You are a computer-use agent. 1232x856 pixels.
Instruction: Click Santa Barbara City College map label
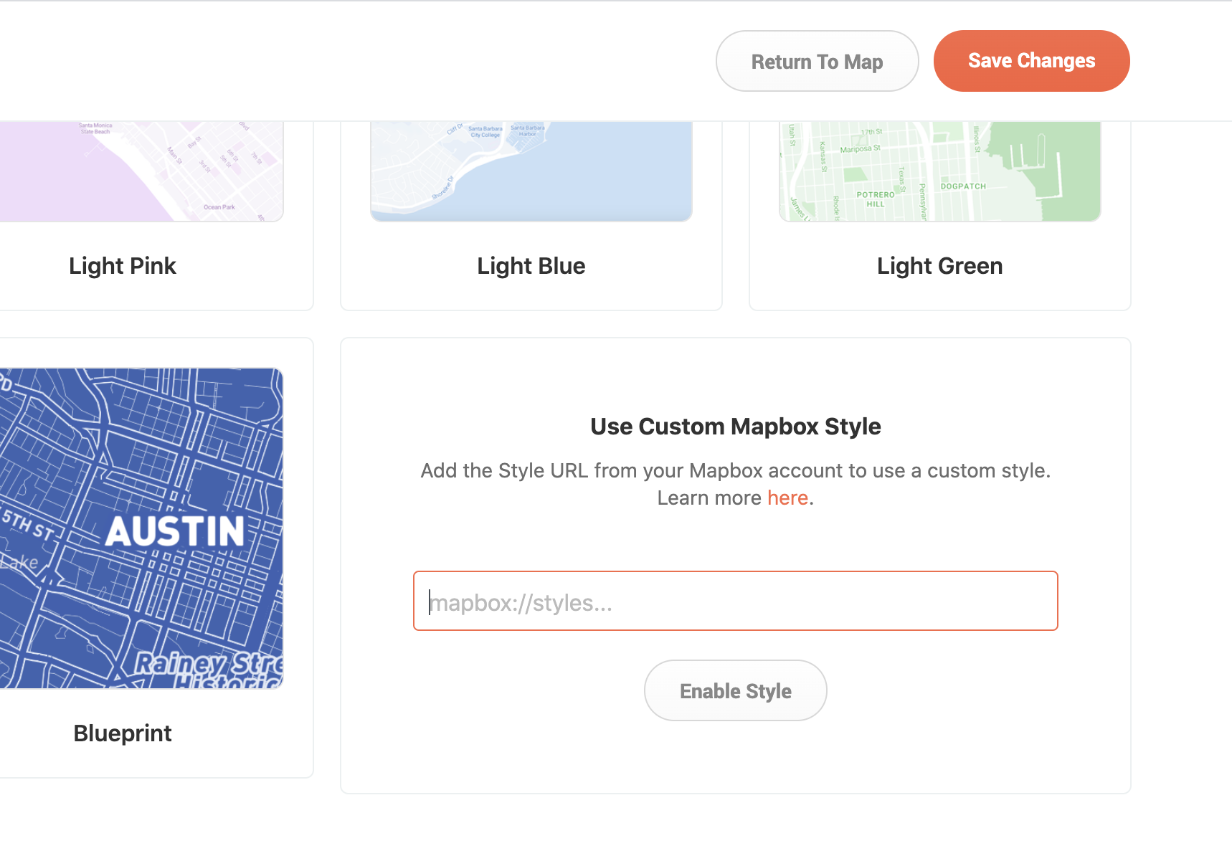click(485, 132)
